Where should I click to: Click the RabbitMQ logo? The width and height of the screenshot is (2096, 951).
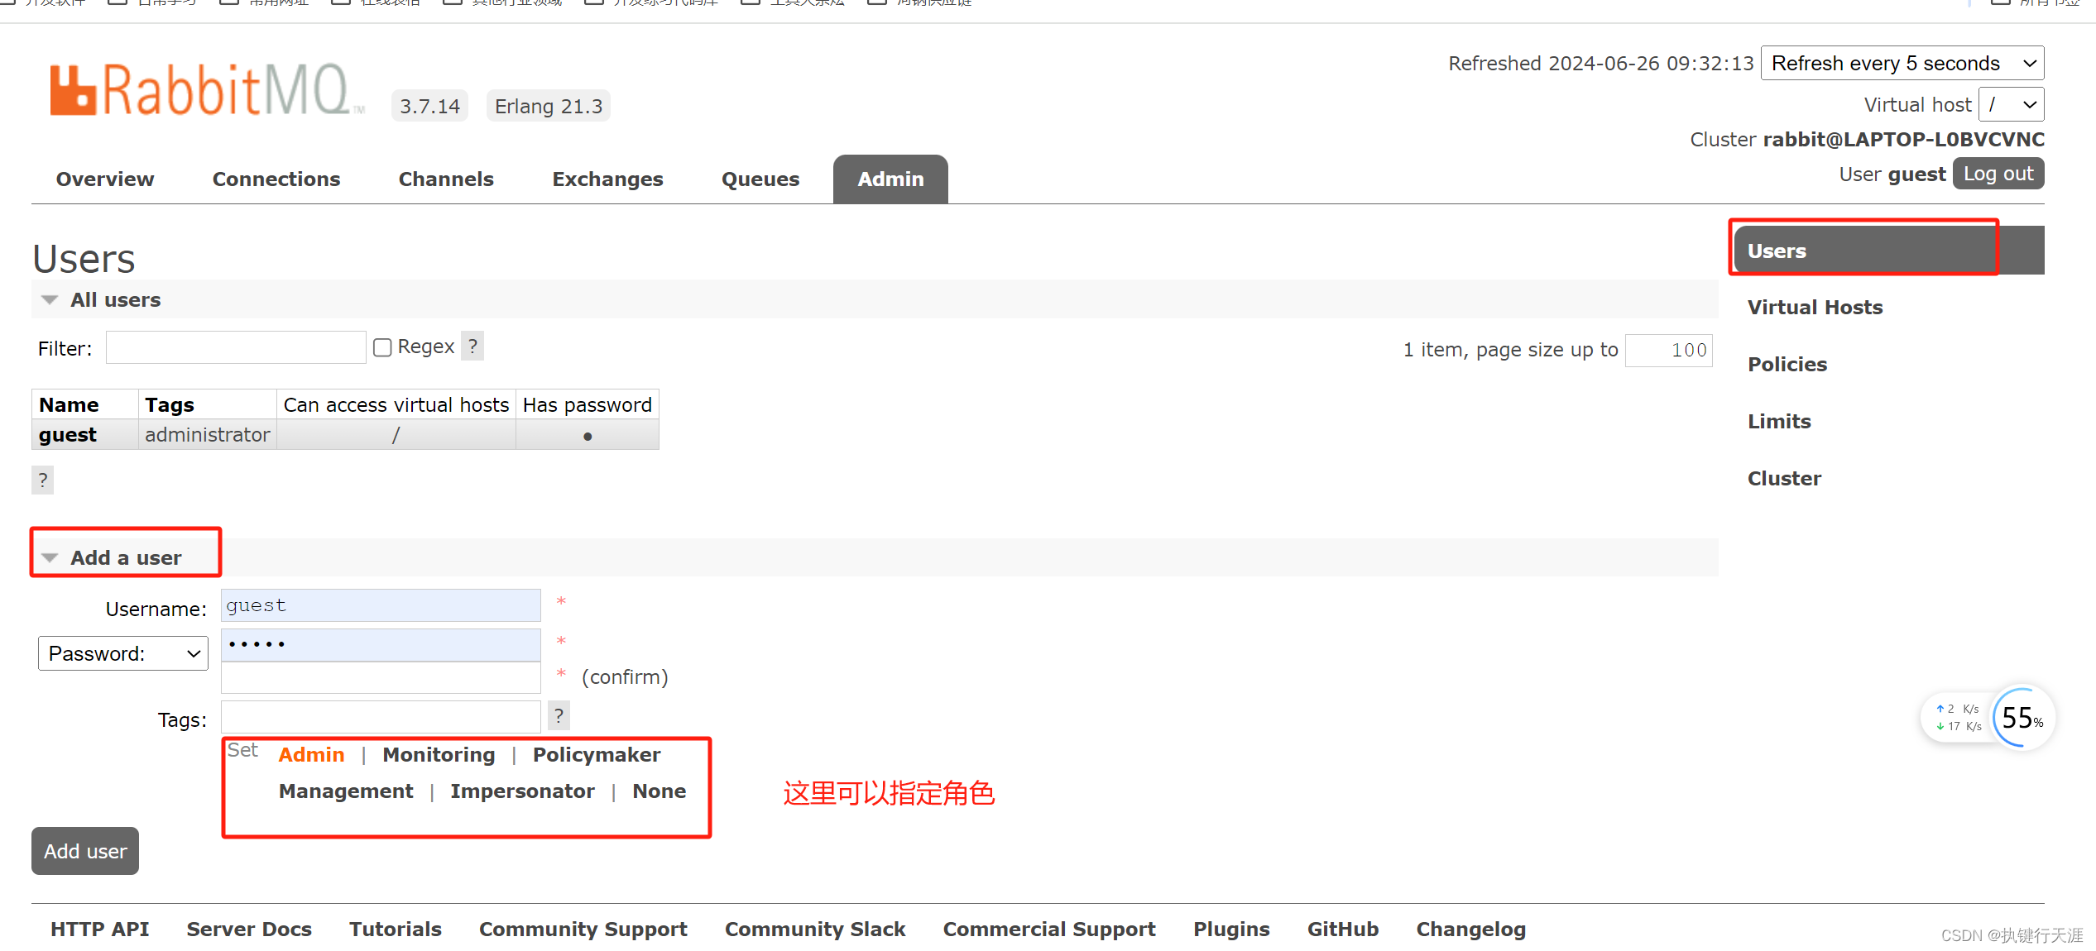tap(207, 88)
